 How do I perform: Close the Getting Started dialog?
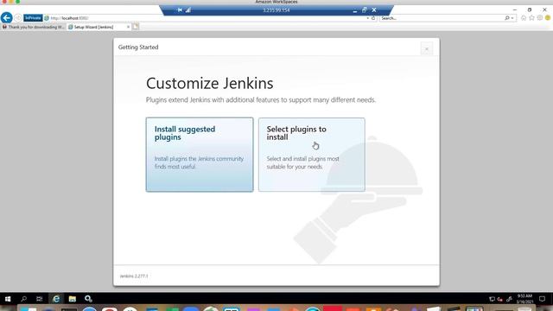[426, 48]
